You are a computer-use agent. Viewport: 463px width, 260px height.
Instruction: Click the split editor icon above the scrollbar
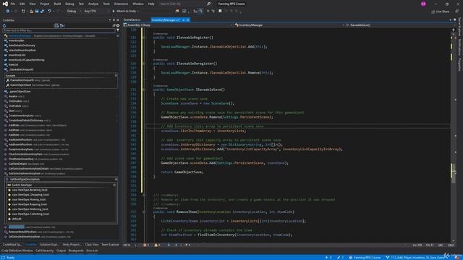(454, 30)
